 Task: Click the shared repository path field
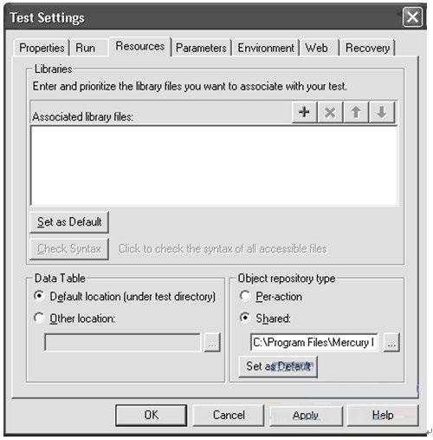(314, 343)
